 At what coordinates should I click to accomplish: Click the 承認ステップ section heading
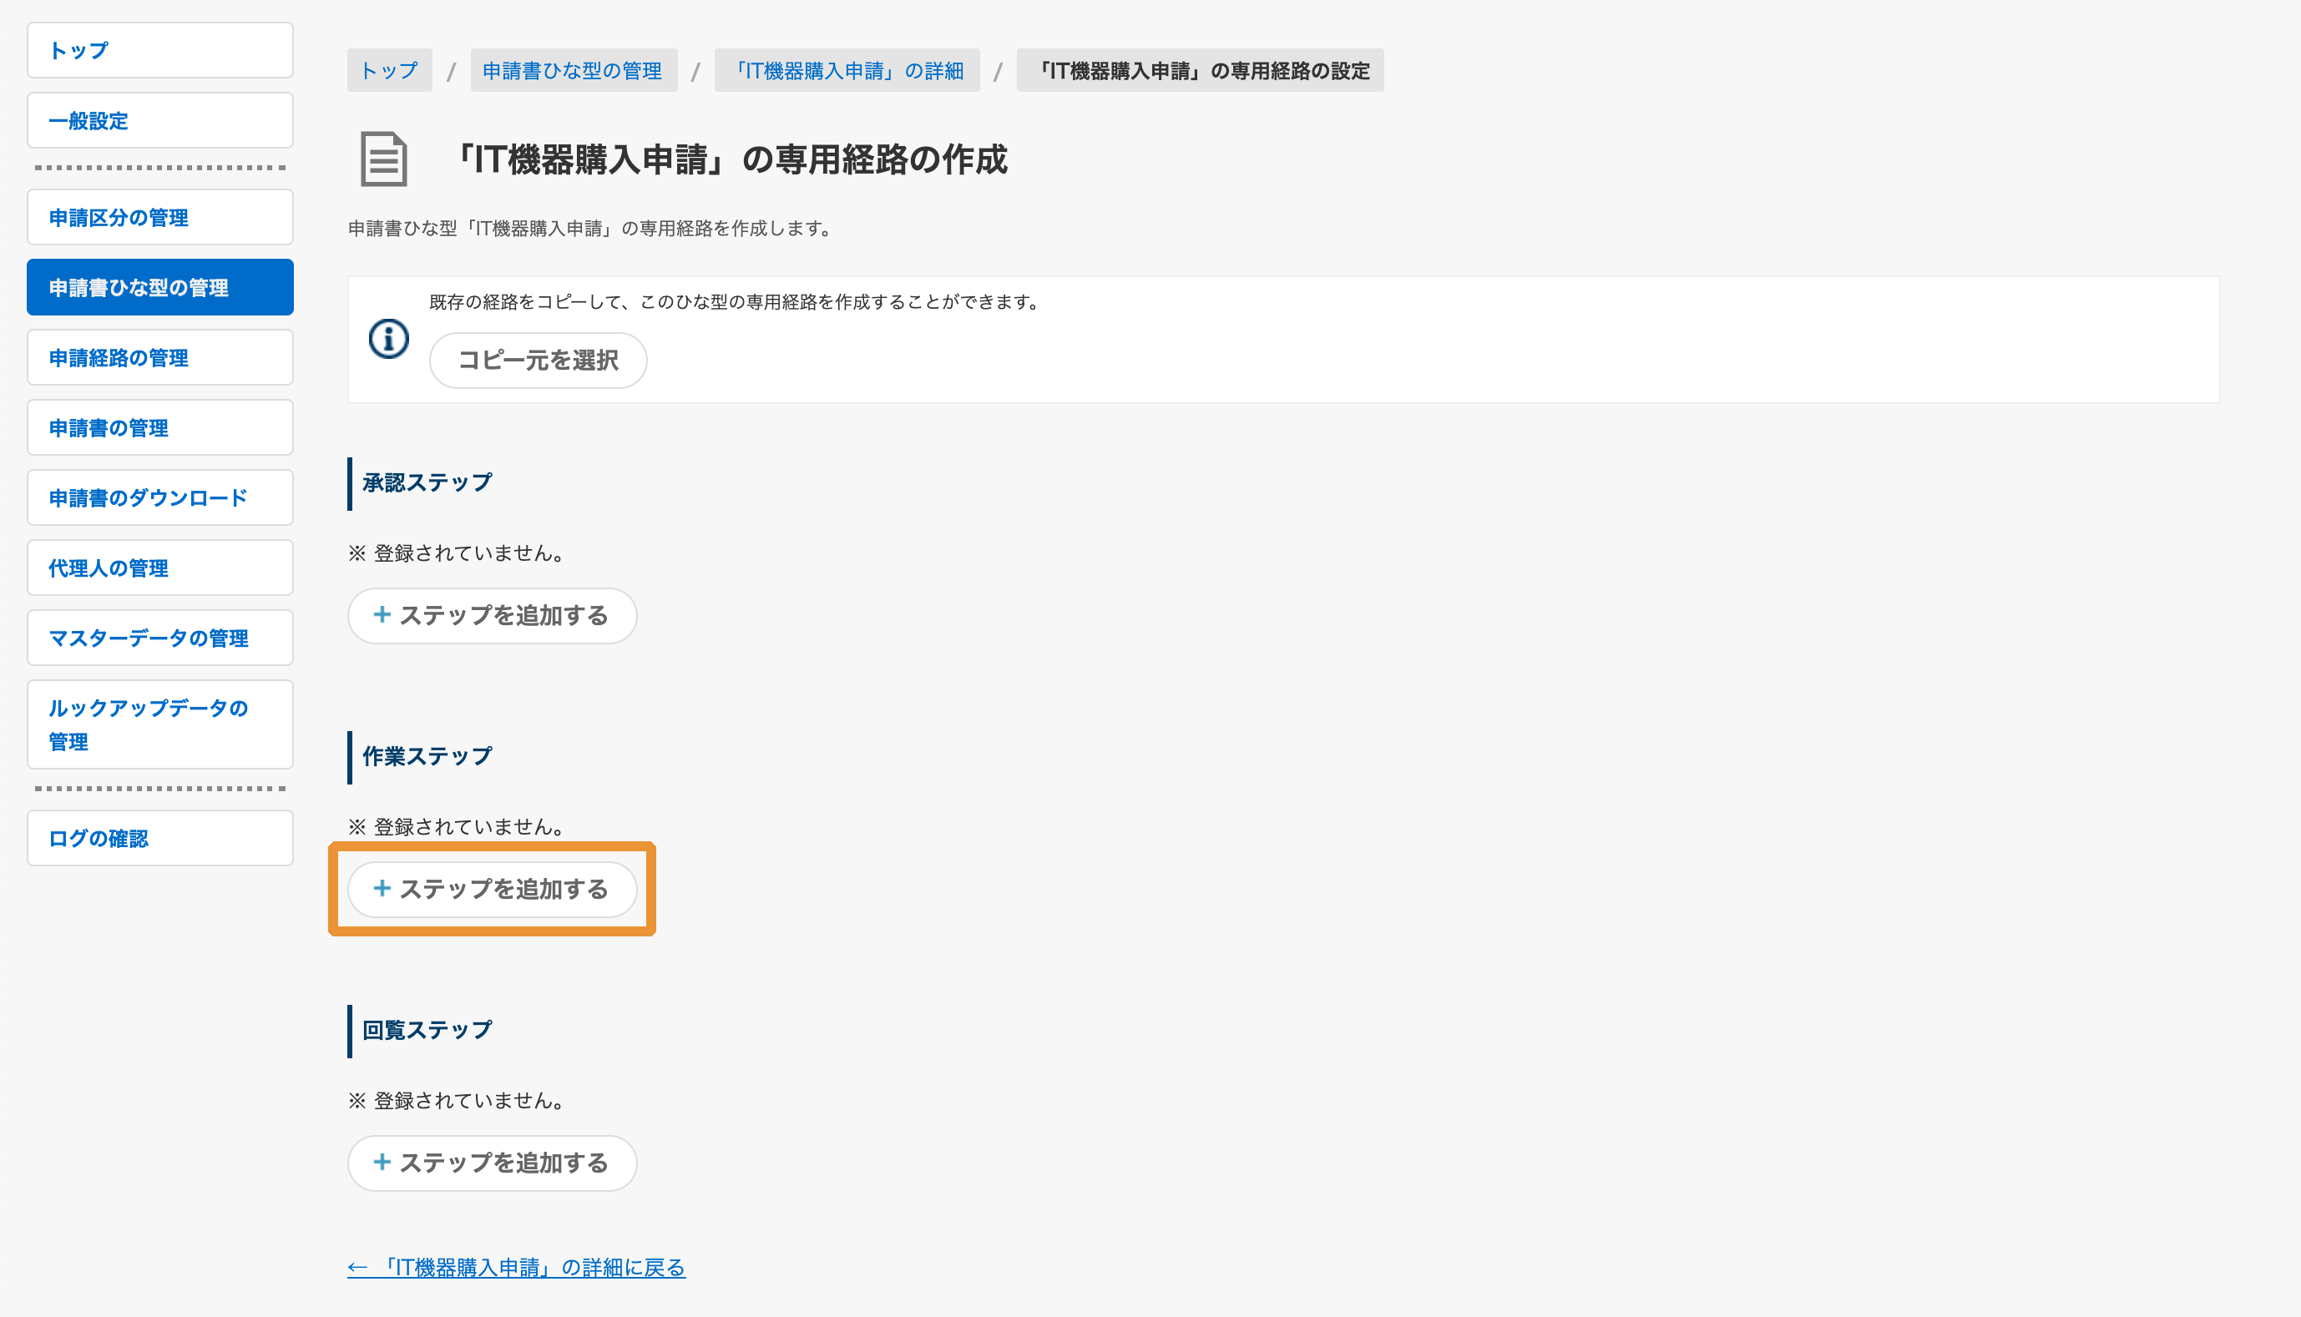[x=427, y=483]
